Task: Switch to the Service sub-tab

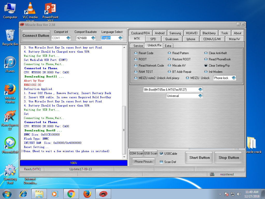Action: [x=138, y=46]
